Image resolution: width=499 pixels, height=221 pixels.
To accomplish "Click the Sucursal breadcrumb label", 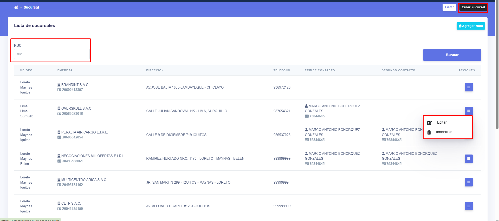I will [x=31, y=7].
